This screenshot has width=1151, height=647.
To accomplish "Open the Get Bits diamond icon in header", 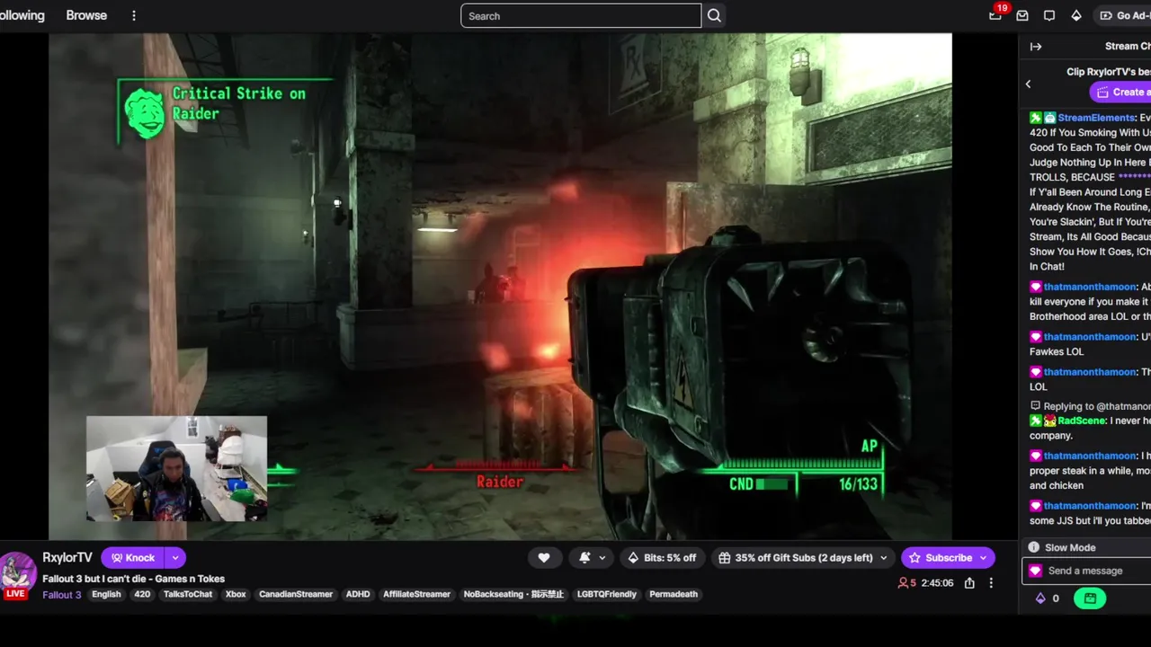I will coord(1076,15).
